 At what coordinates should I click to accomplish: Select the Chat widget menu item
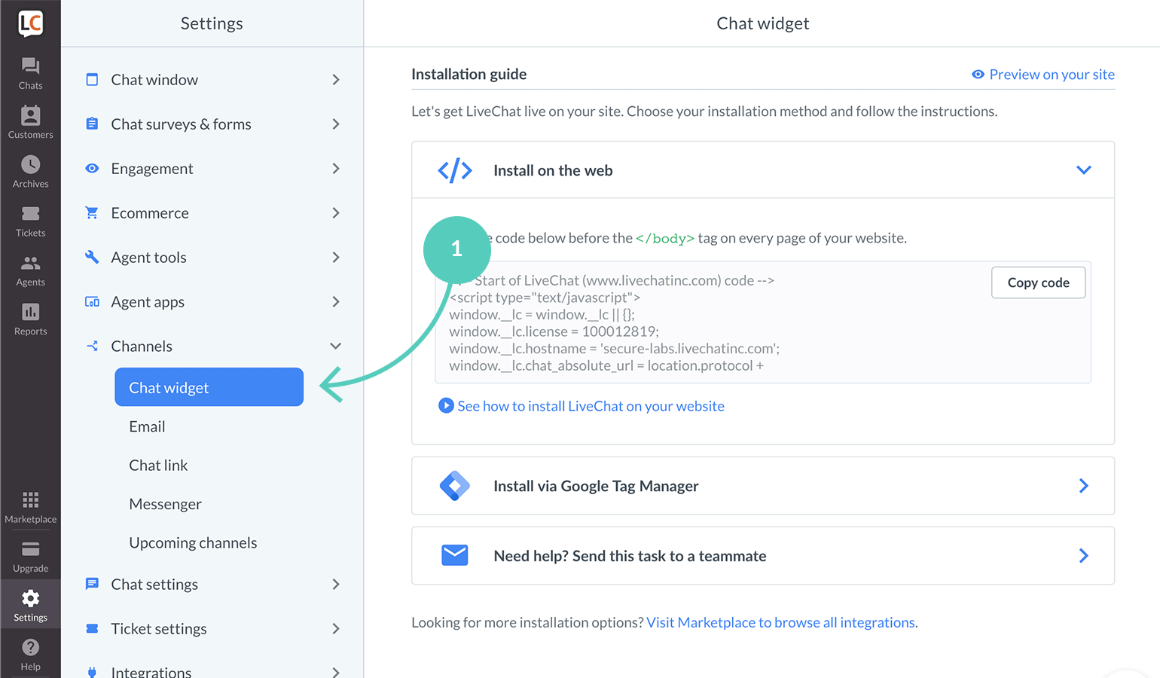tap(209, 387)
